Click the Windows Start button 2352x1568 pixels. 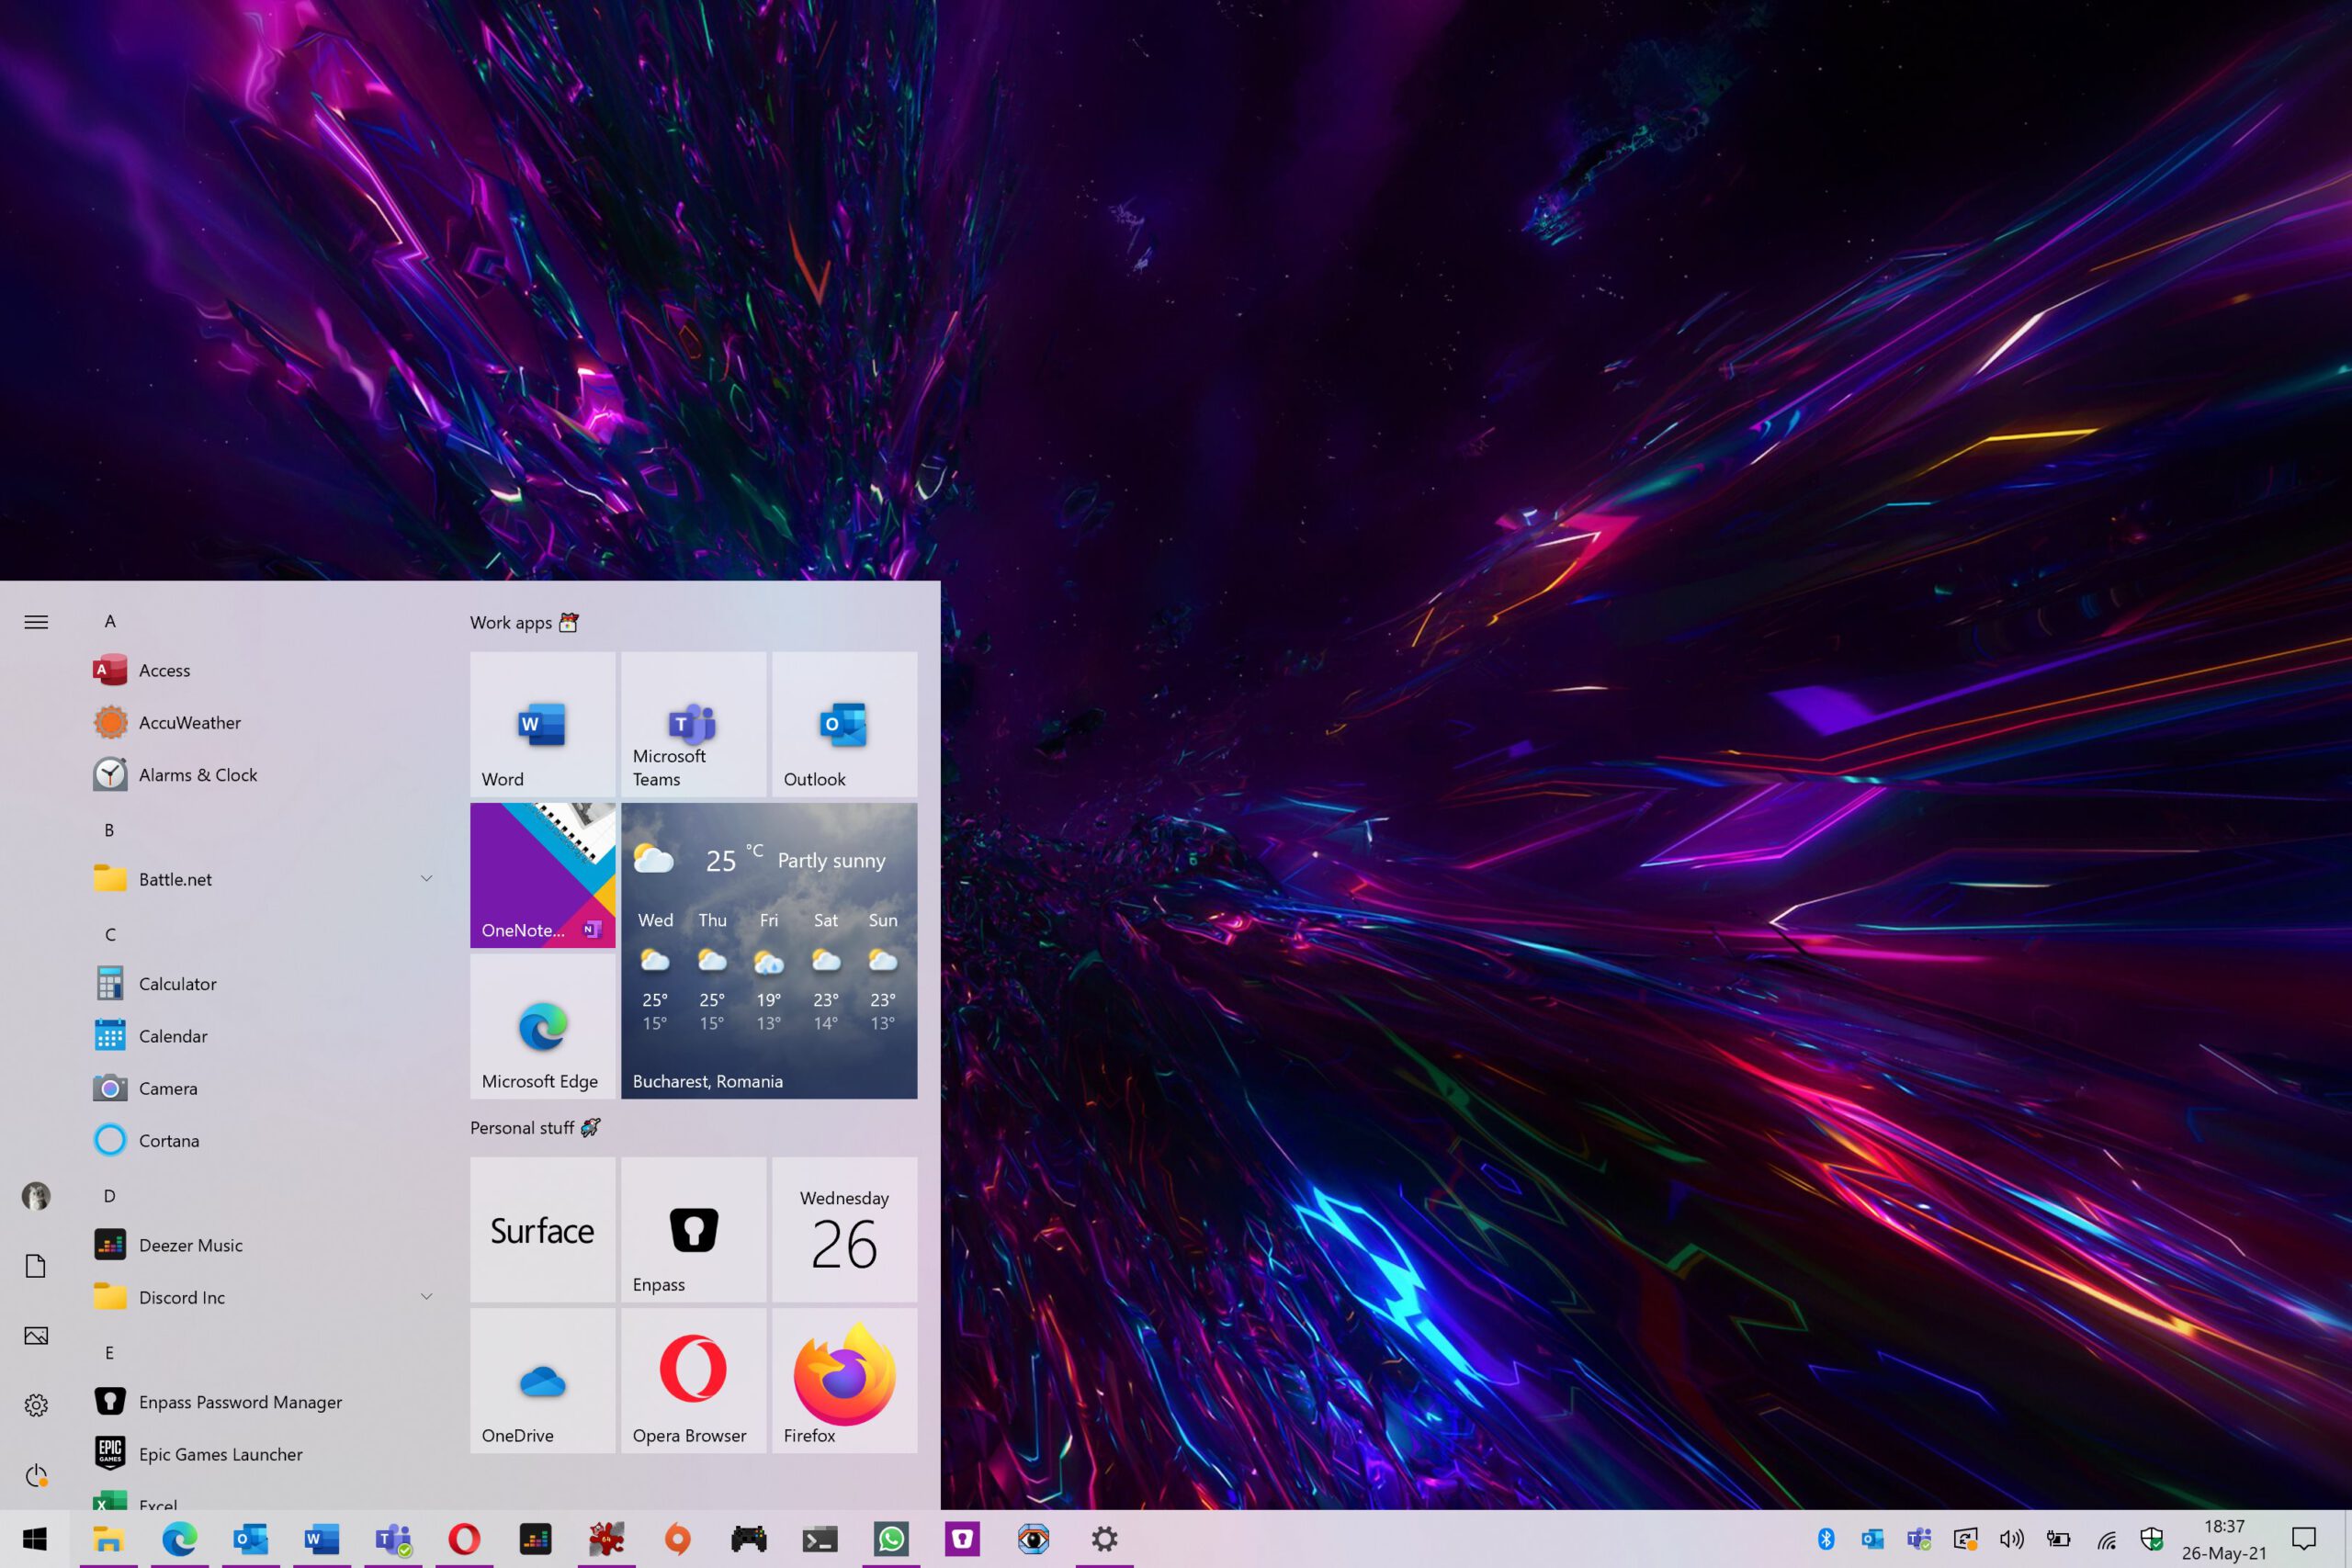(35, 1539)
